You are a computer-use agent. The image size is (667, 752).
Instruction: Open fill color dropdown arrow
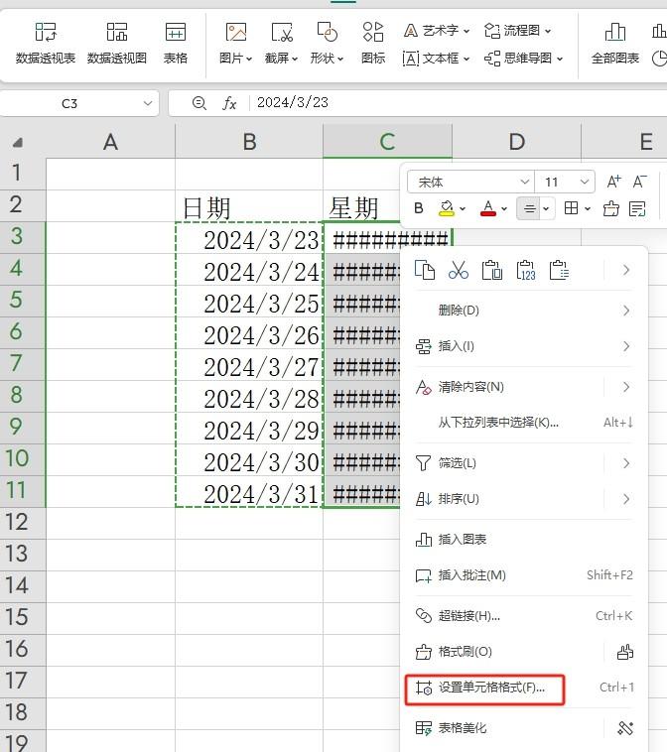463,209
